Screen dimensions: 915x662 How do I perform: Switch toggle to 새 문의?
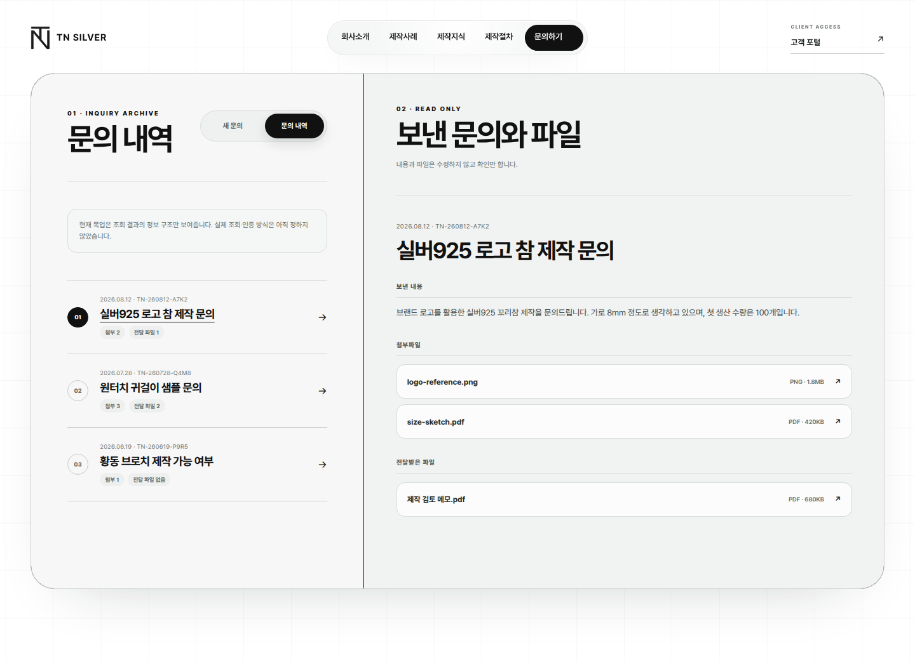233,126
